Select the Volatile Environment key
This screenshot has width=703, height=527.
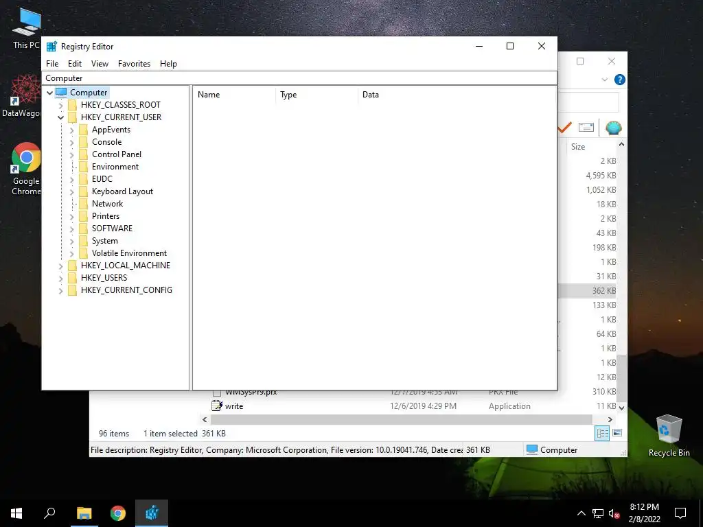[x=129, y=253]
